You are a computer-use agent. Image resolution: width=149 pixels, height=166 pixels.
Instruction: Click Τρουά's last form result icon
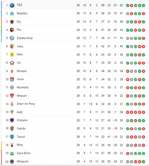click(143, 137)
